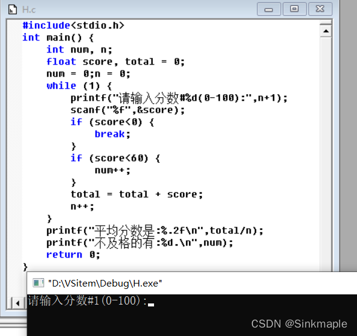This screenshot has width=357, height=336.
Task: Click the 'int main() {' line
Action: pyautogui.click(x=58, y=37)
